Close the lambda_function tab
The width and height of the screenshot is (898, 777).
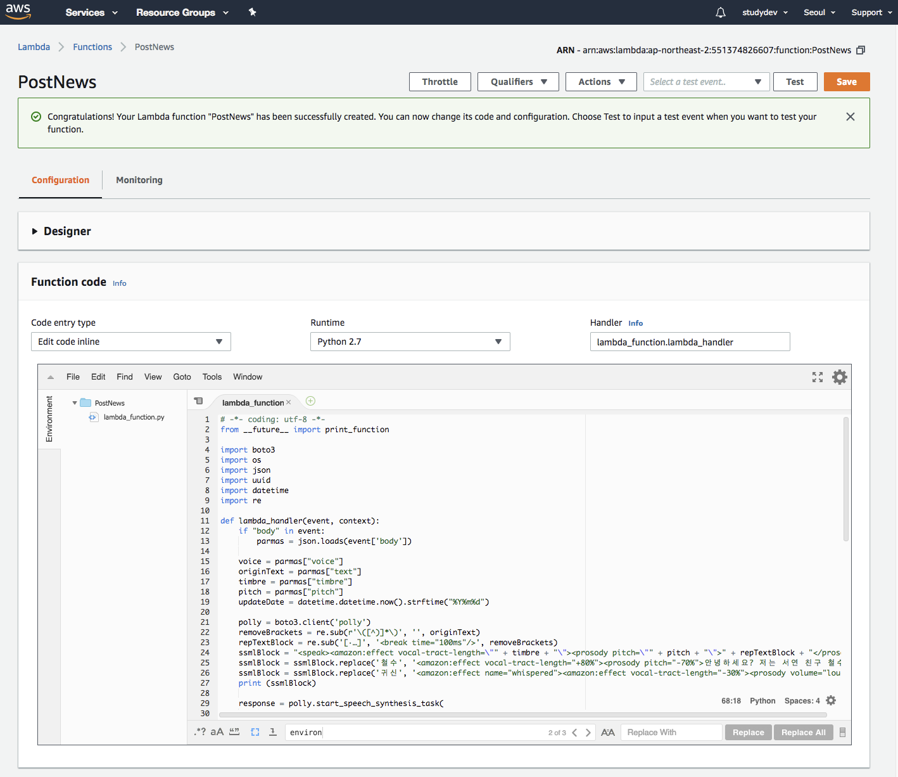click(288, 402)
